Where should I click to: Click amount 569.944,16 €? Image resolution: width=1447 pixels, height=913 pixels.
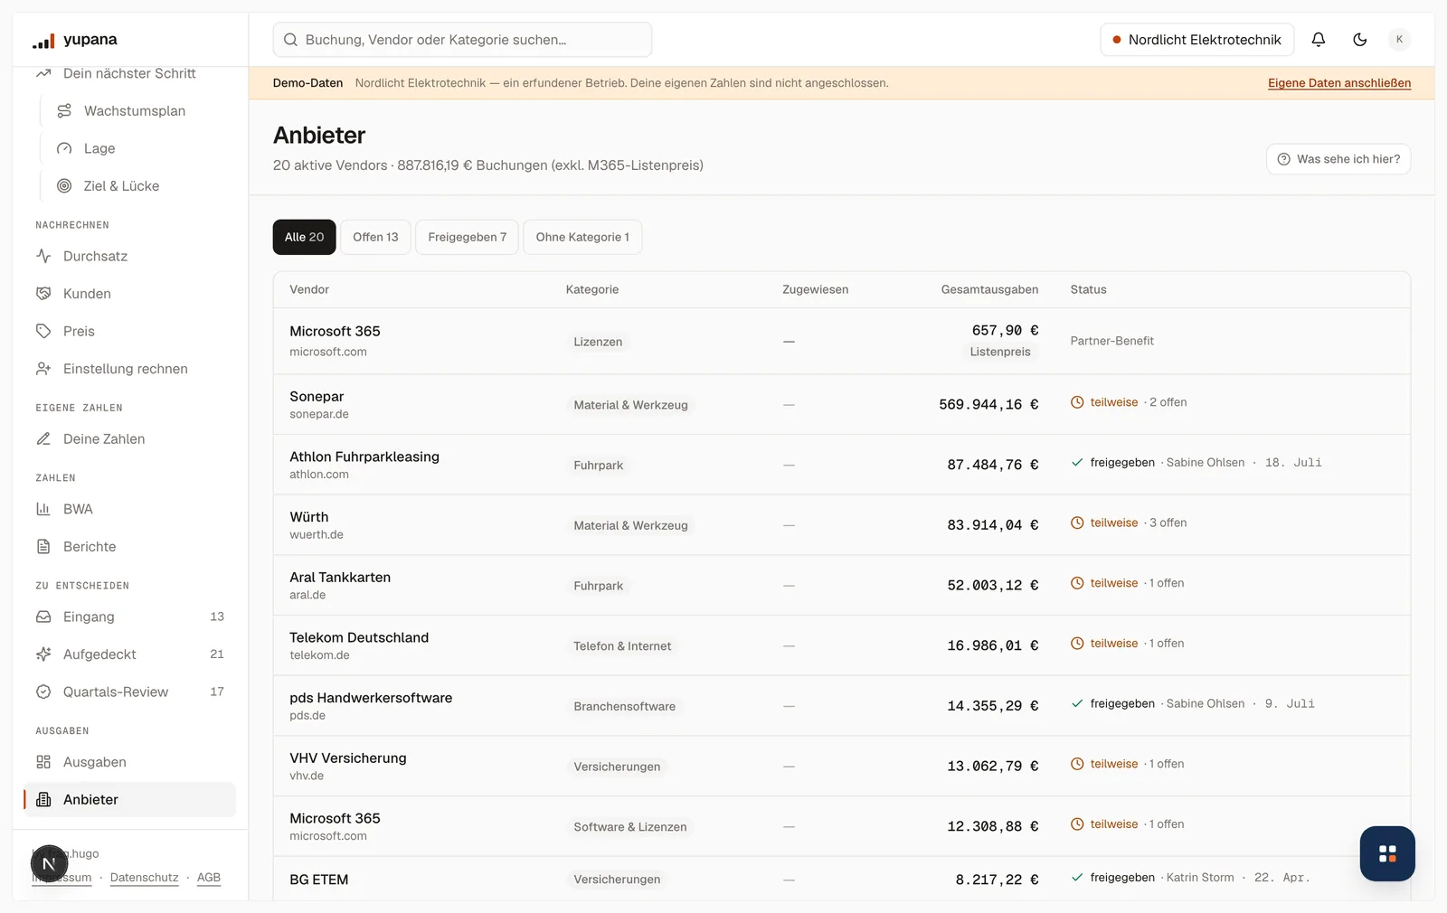[988, 404]
